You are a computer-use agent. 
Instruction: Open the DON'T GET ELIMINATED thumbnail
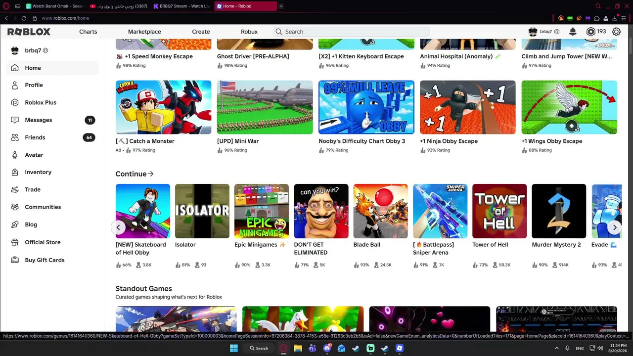pos(321,211)
